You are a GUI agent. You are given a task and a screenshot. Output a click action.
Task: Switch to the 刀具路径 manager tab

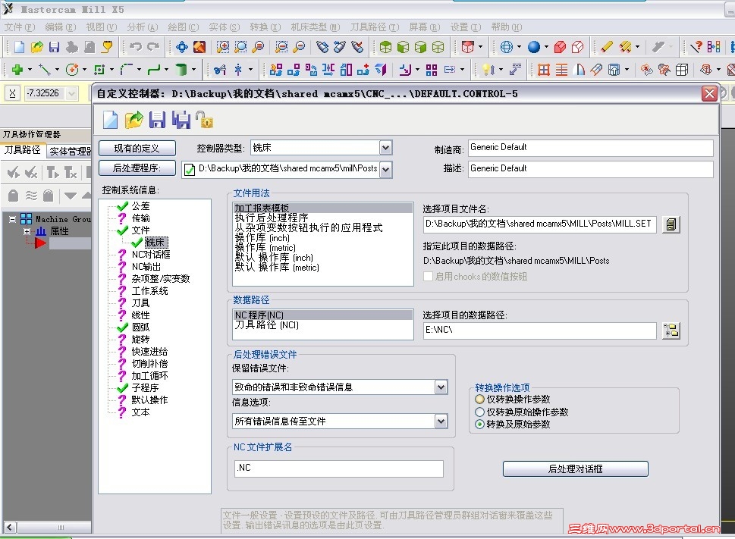[23, 150]
